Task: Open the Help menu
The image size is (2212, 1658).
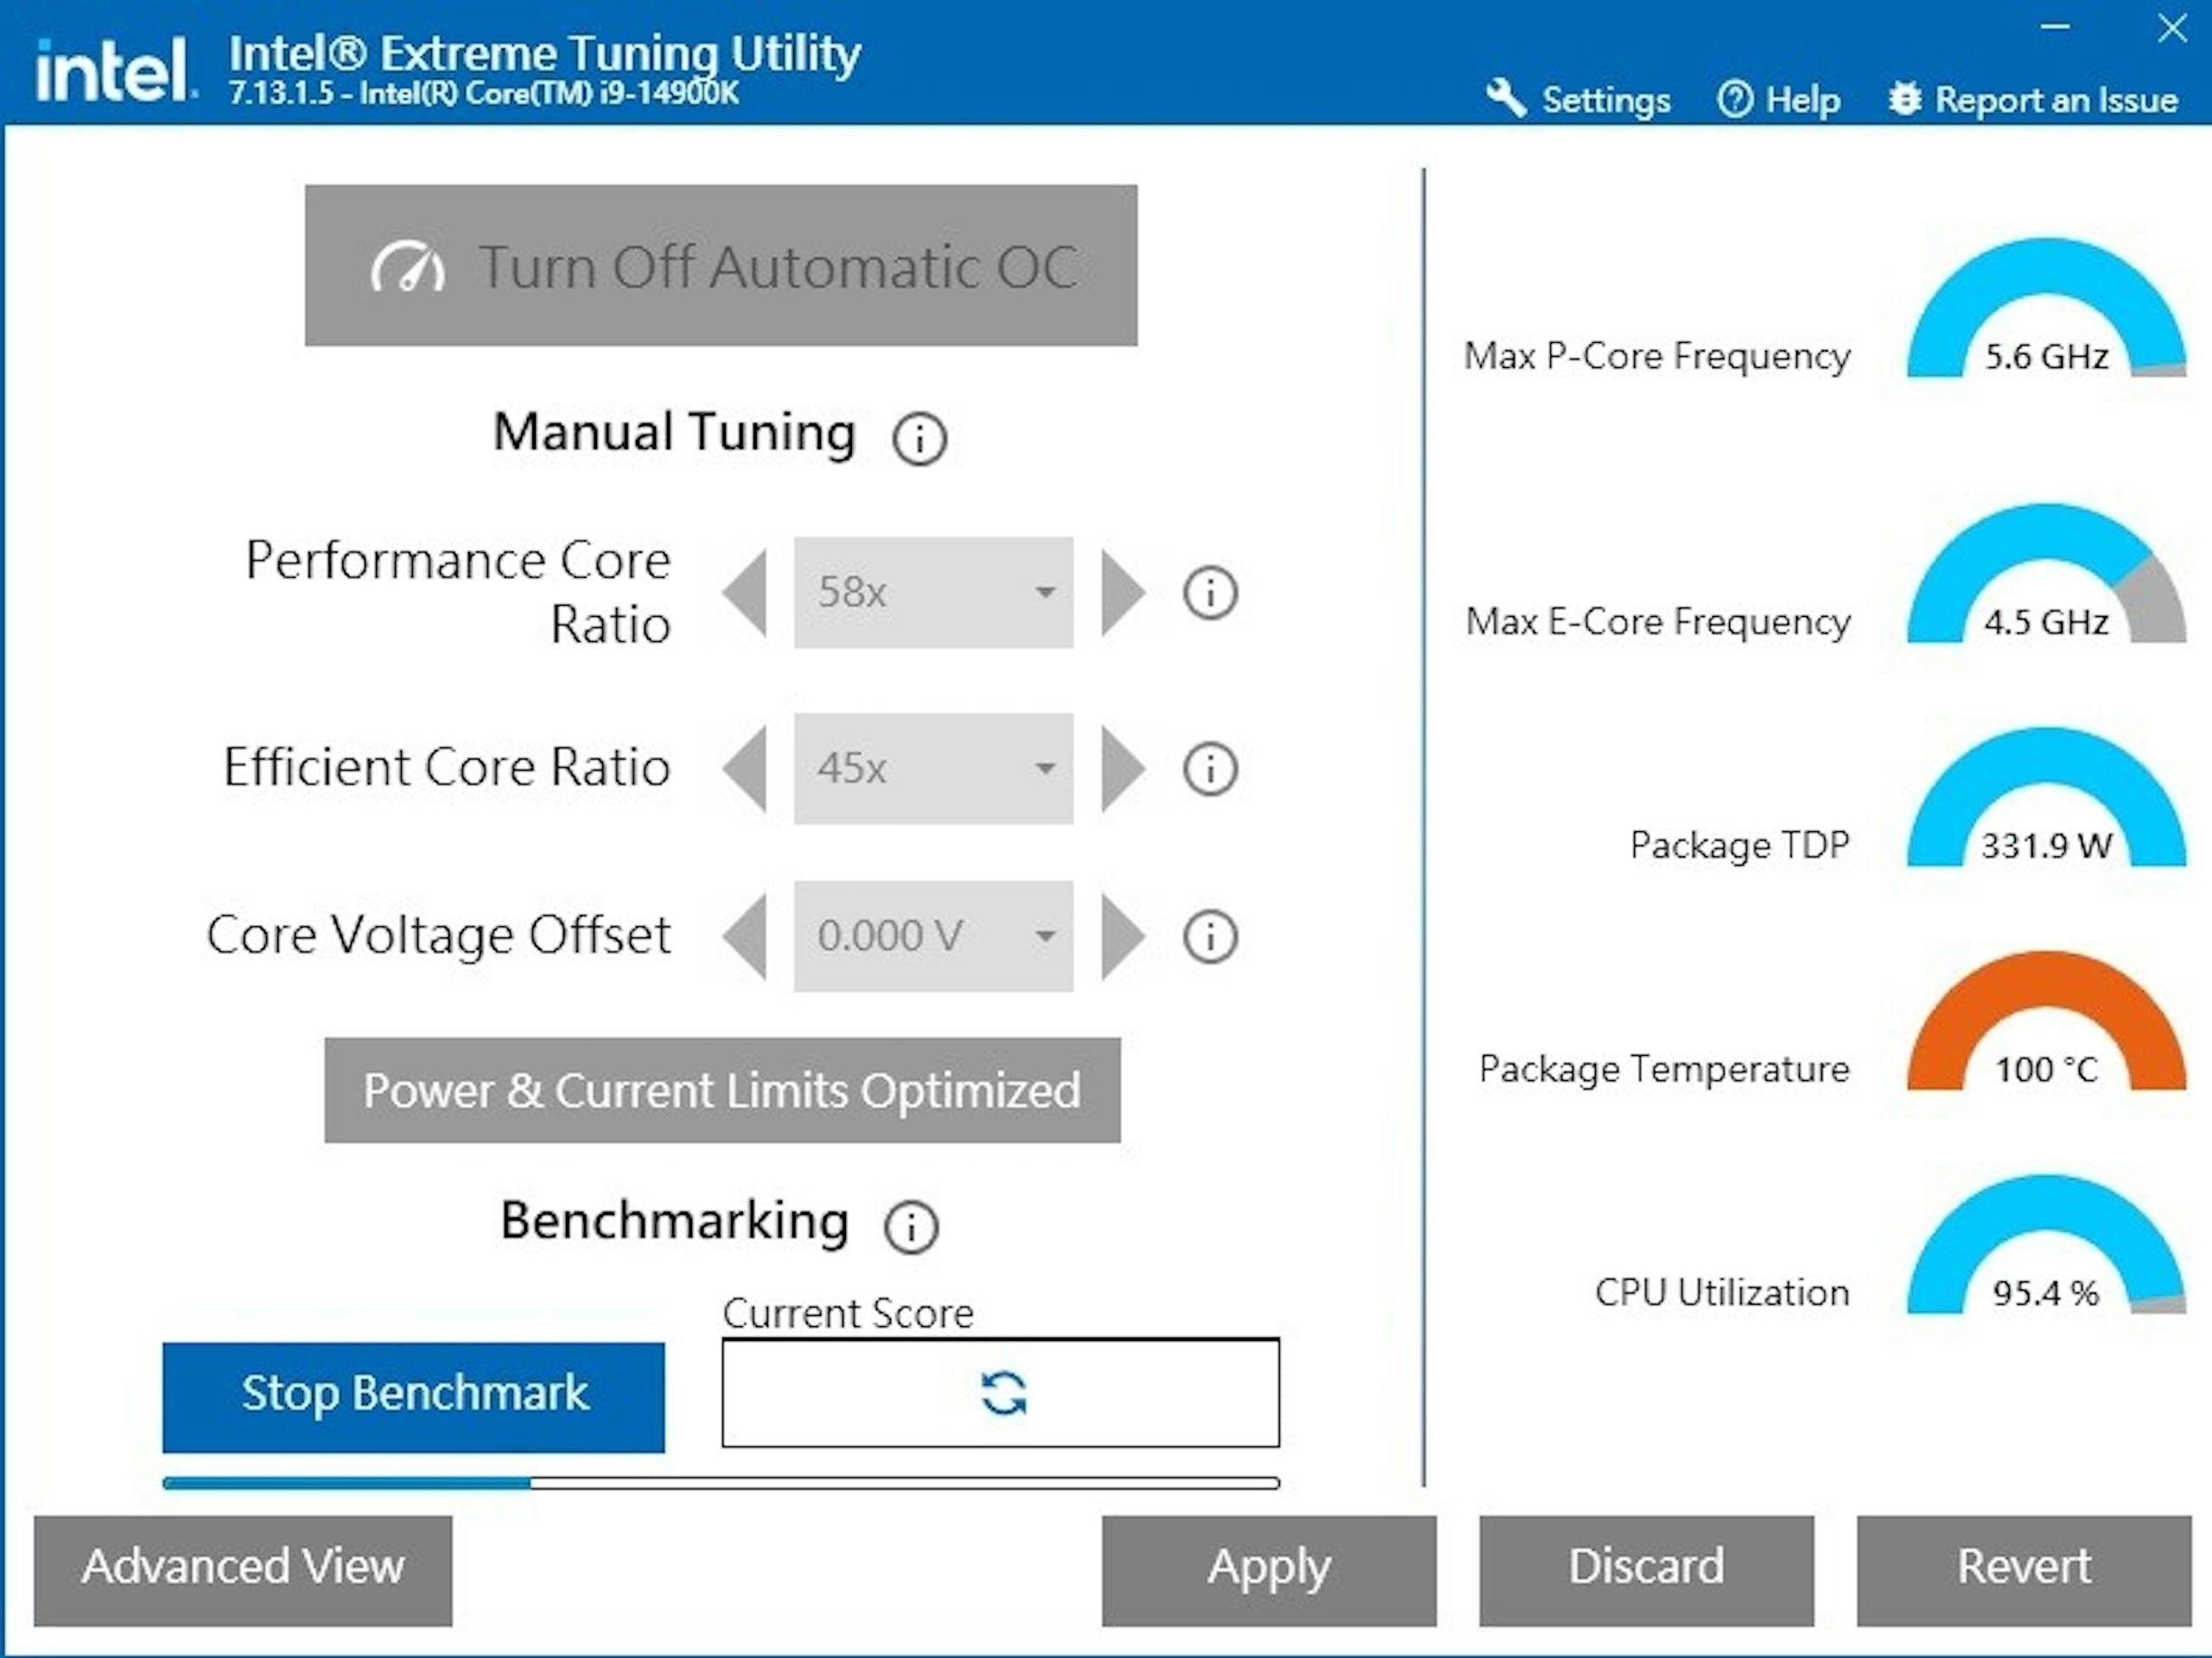Action: coord(1779,99)
